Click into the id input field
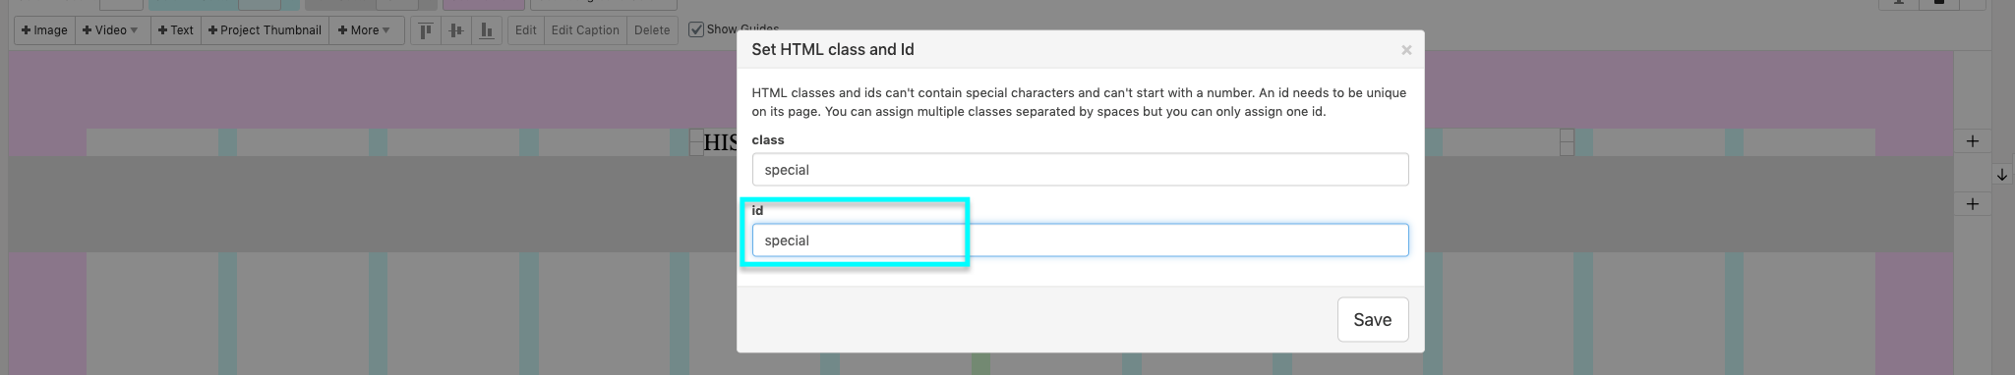 tap(1080, 241)
